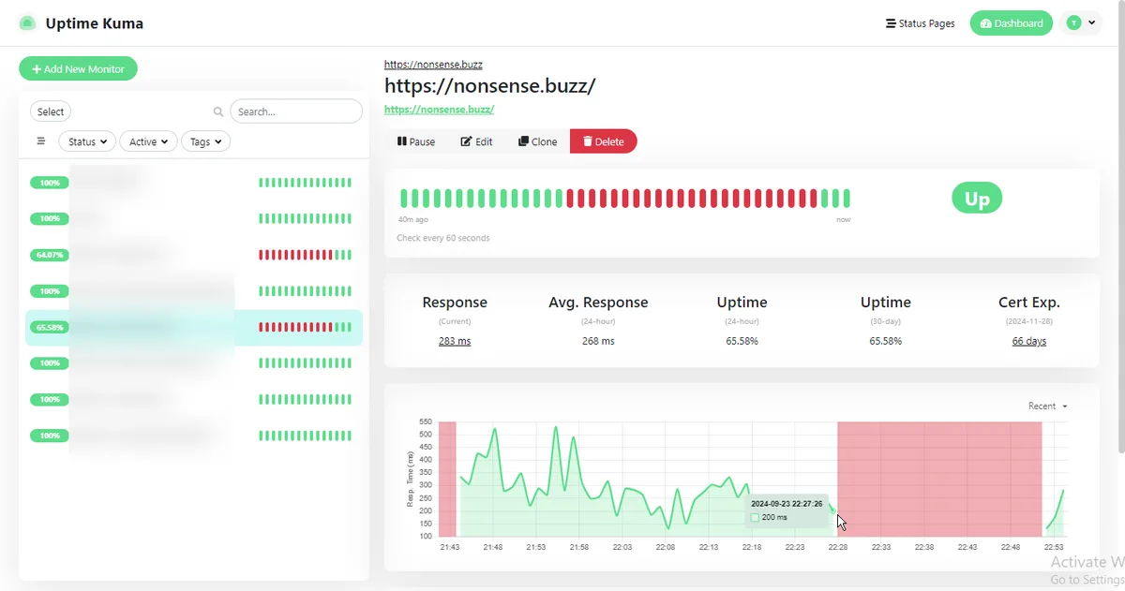The height and width of the screenshot is (591, 1125).
Task: Open the Recent chart range dropdown
Action: tap(1047, 406)
